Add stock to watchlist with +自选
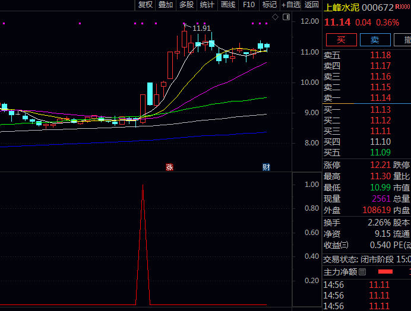 point(291,5)
